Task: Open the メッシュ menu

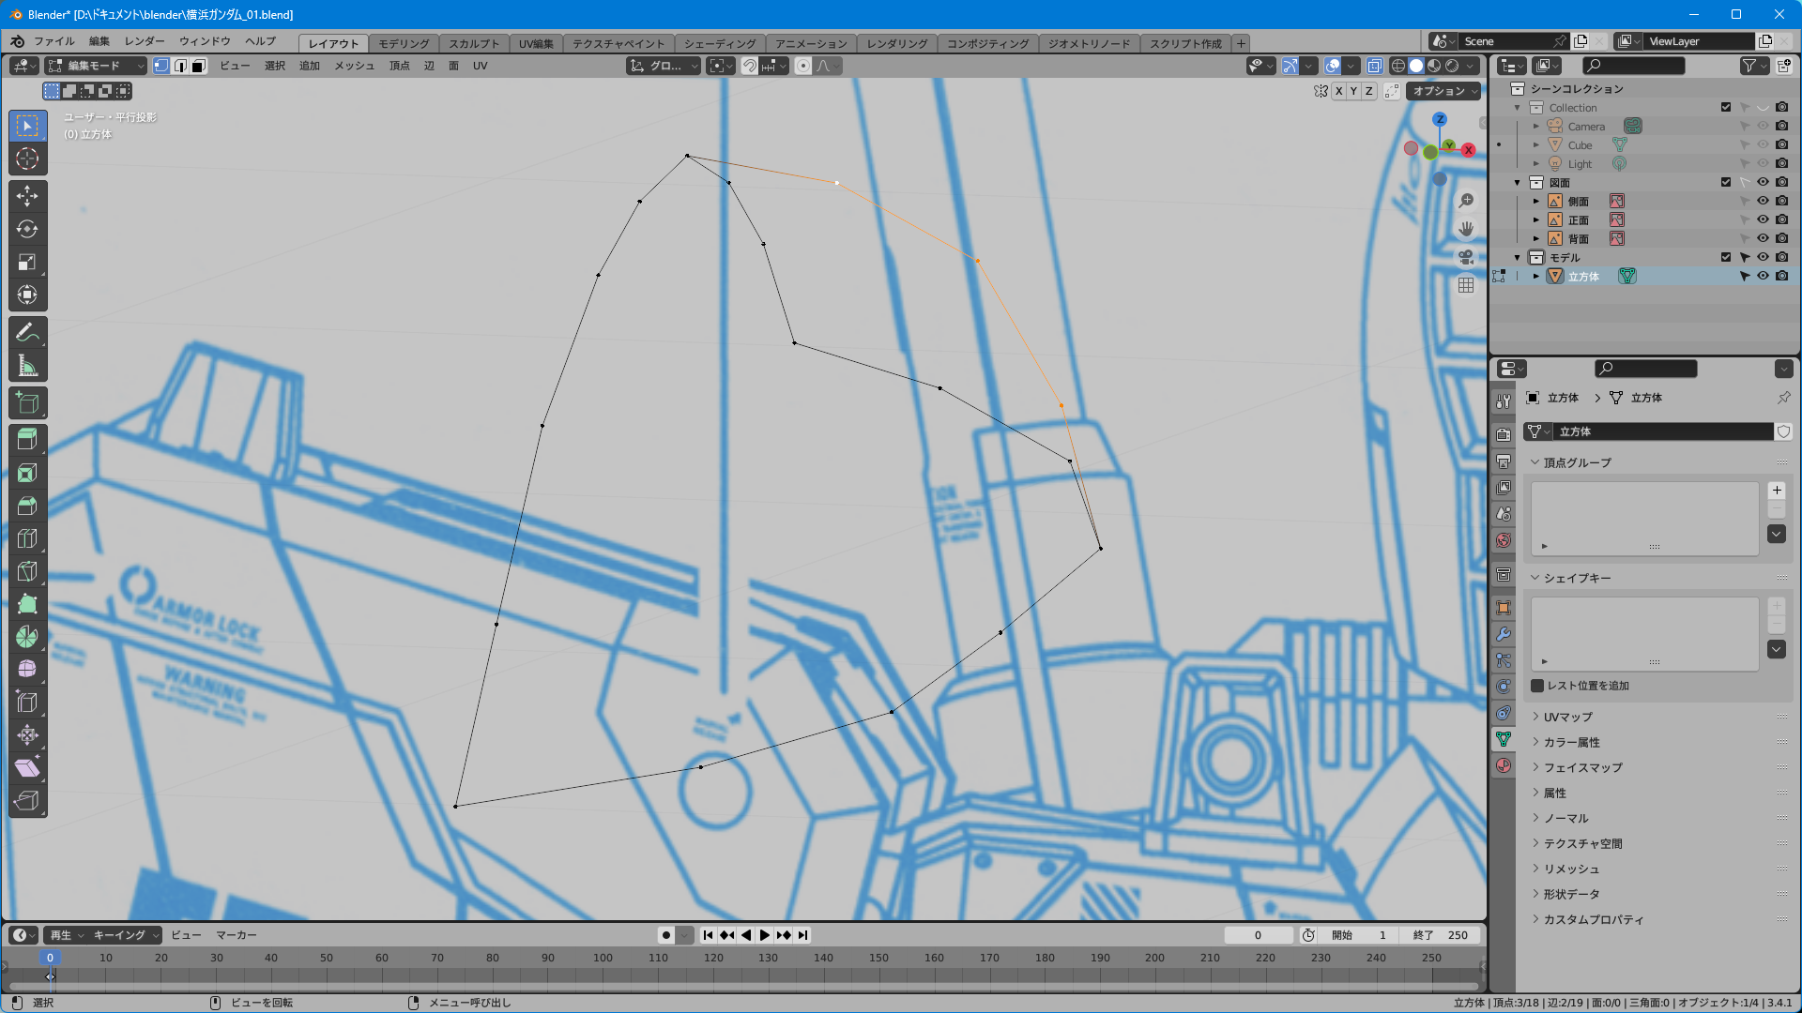Action: click(x=354, y=66)
